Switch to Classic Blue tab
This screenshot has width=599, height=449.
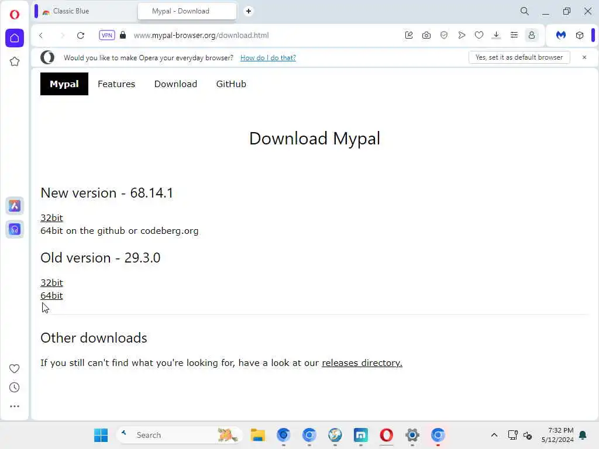86,11
